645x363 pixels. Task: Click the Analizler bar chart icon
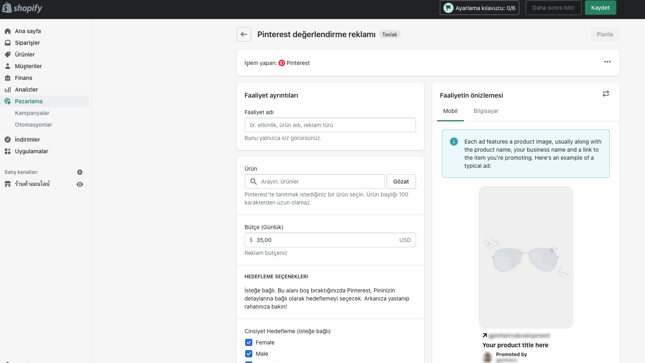click(x=8, y=90)
